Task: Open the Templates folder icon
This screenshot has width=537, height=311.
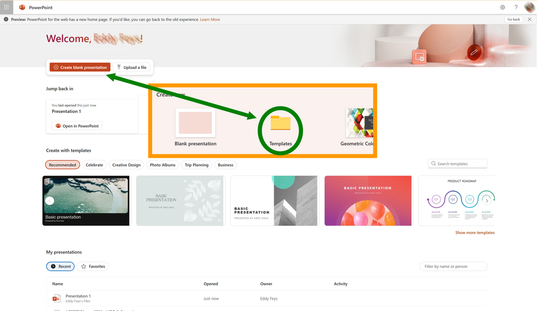Action: click(x=281, y=123)
